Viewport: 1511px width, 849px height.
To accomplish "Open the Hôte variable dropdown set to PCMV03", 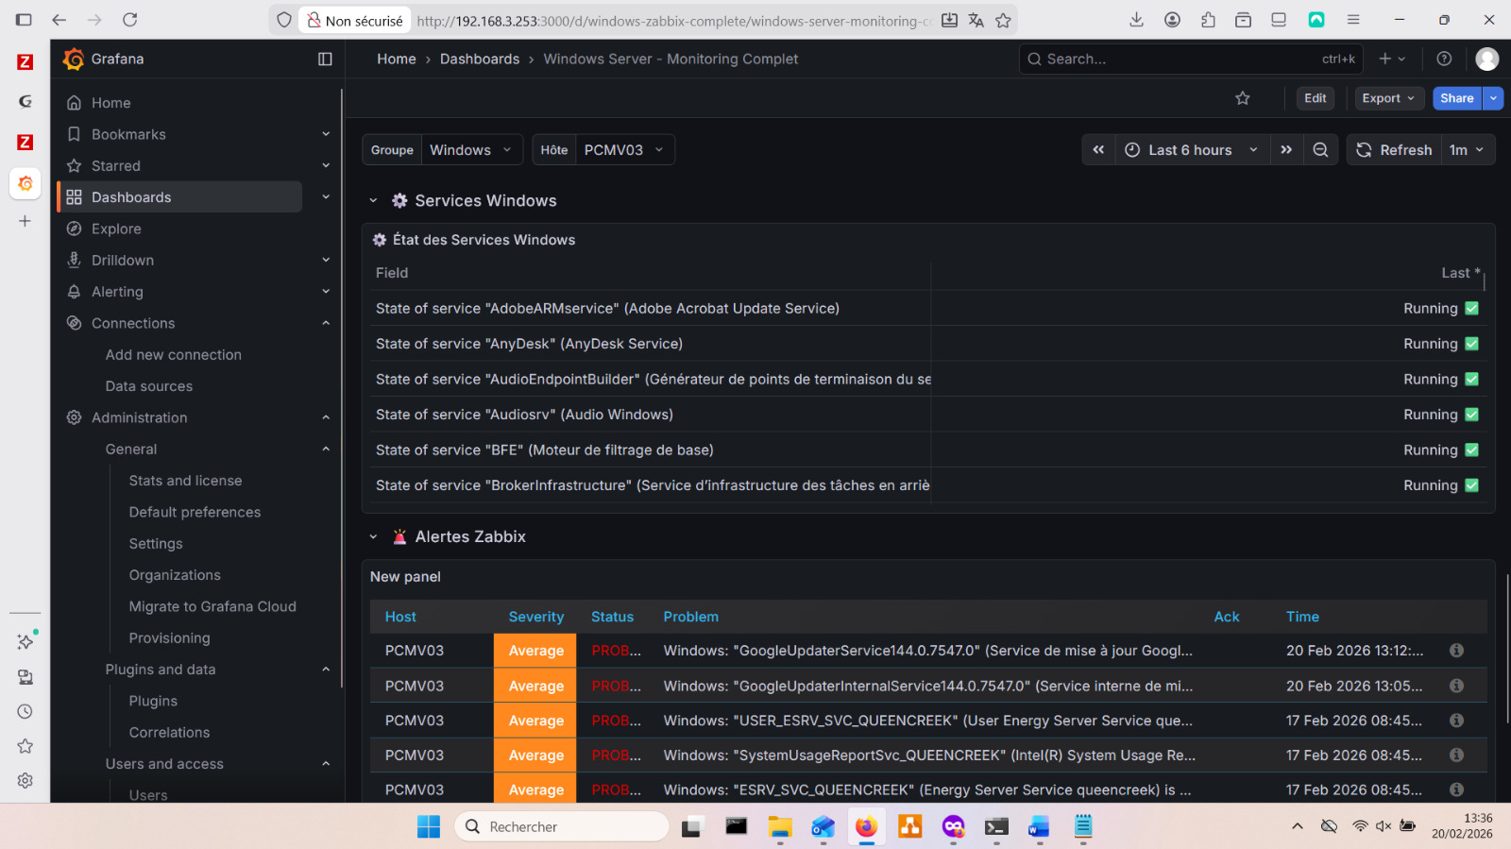I will (x=625, y=150).
